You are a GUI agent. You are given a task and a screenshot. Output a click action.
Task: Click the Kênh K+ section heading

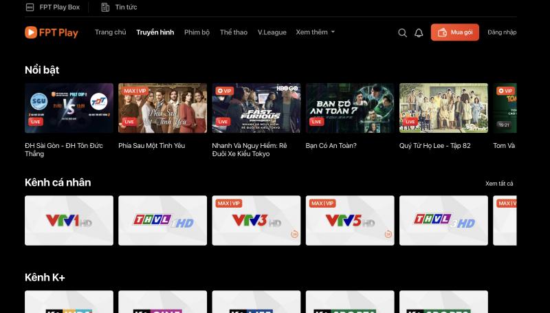pyautogui.click(x=45, y=277)
